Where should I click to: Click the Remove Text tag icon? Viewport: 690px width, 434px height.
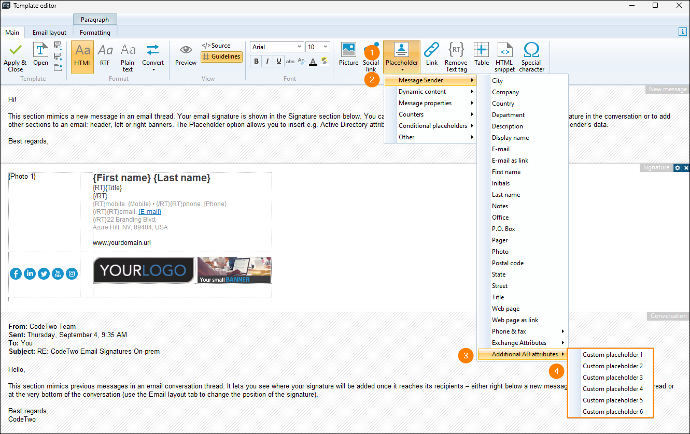[456, 50]
